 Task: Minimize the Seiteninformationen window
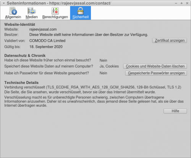[176, 3]
